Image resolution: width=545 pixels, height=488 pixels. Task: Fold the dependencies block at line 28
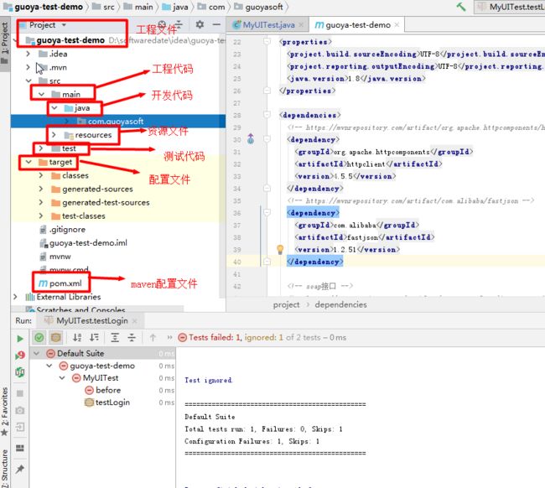point(267,115)
